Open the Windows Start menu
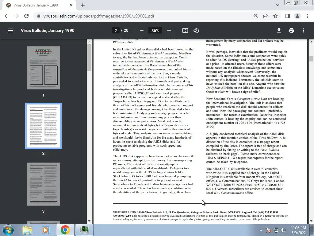Viewport: 314px width, 236px height. (8, 230)
